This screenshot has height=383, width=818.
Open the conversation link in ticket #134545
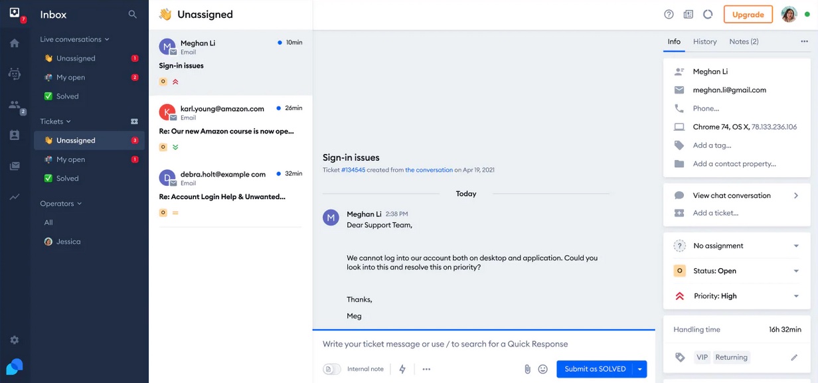click(429, 169)
